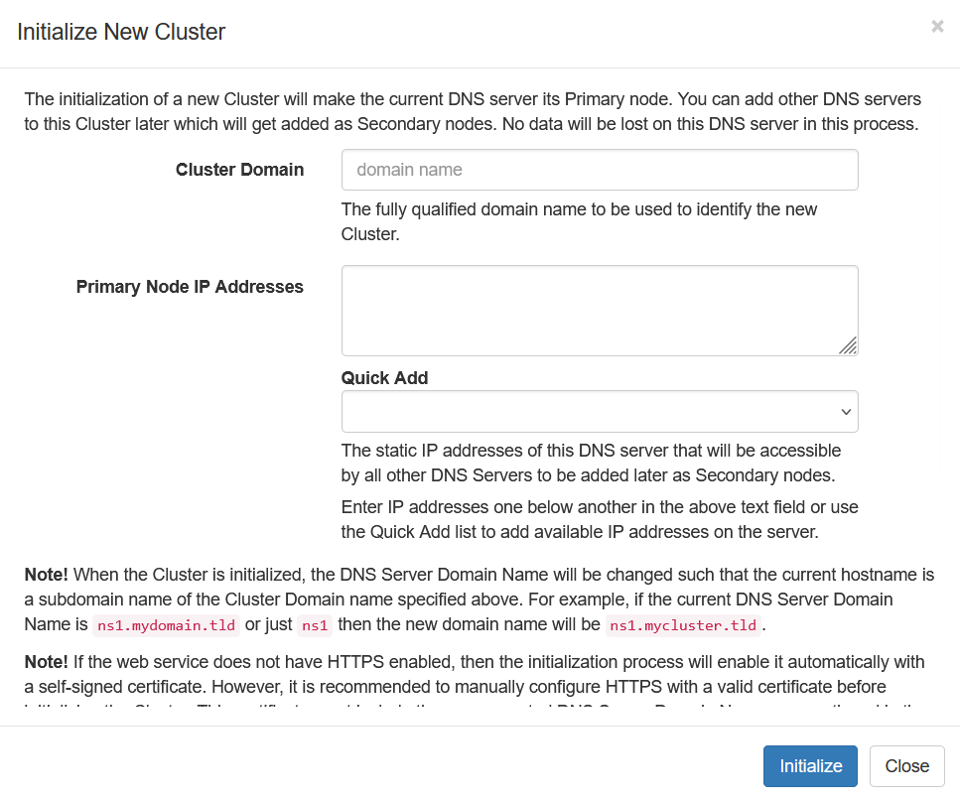Click the standalone ns1 code snippet
Image resolution: width=960 pixels, height=801 pixels.
pos(315,626)
